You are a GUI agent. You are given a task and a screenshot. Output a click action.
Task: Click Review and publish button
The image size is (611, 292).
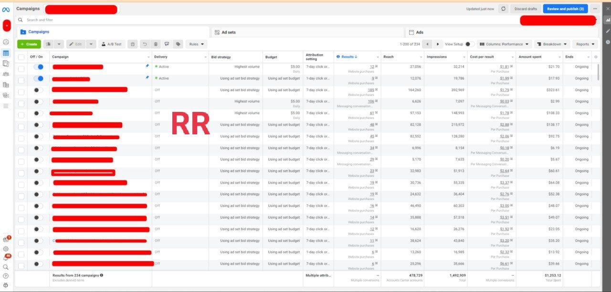[x=565, y=9]
